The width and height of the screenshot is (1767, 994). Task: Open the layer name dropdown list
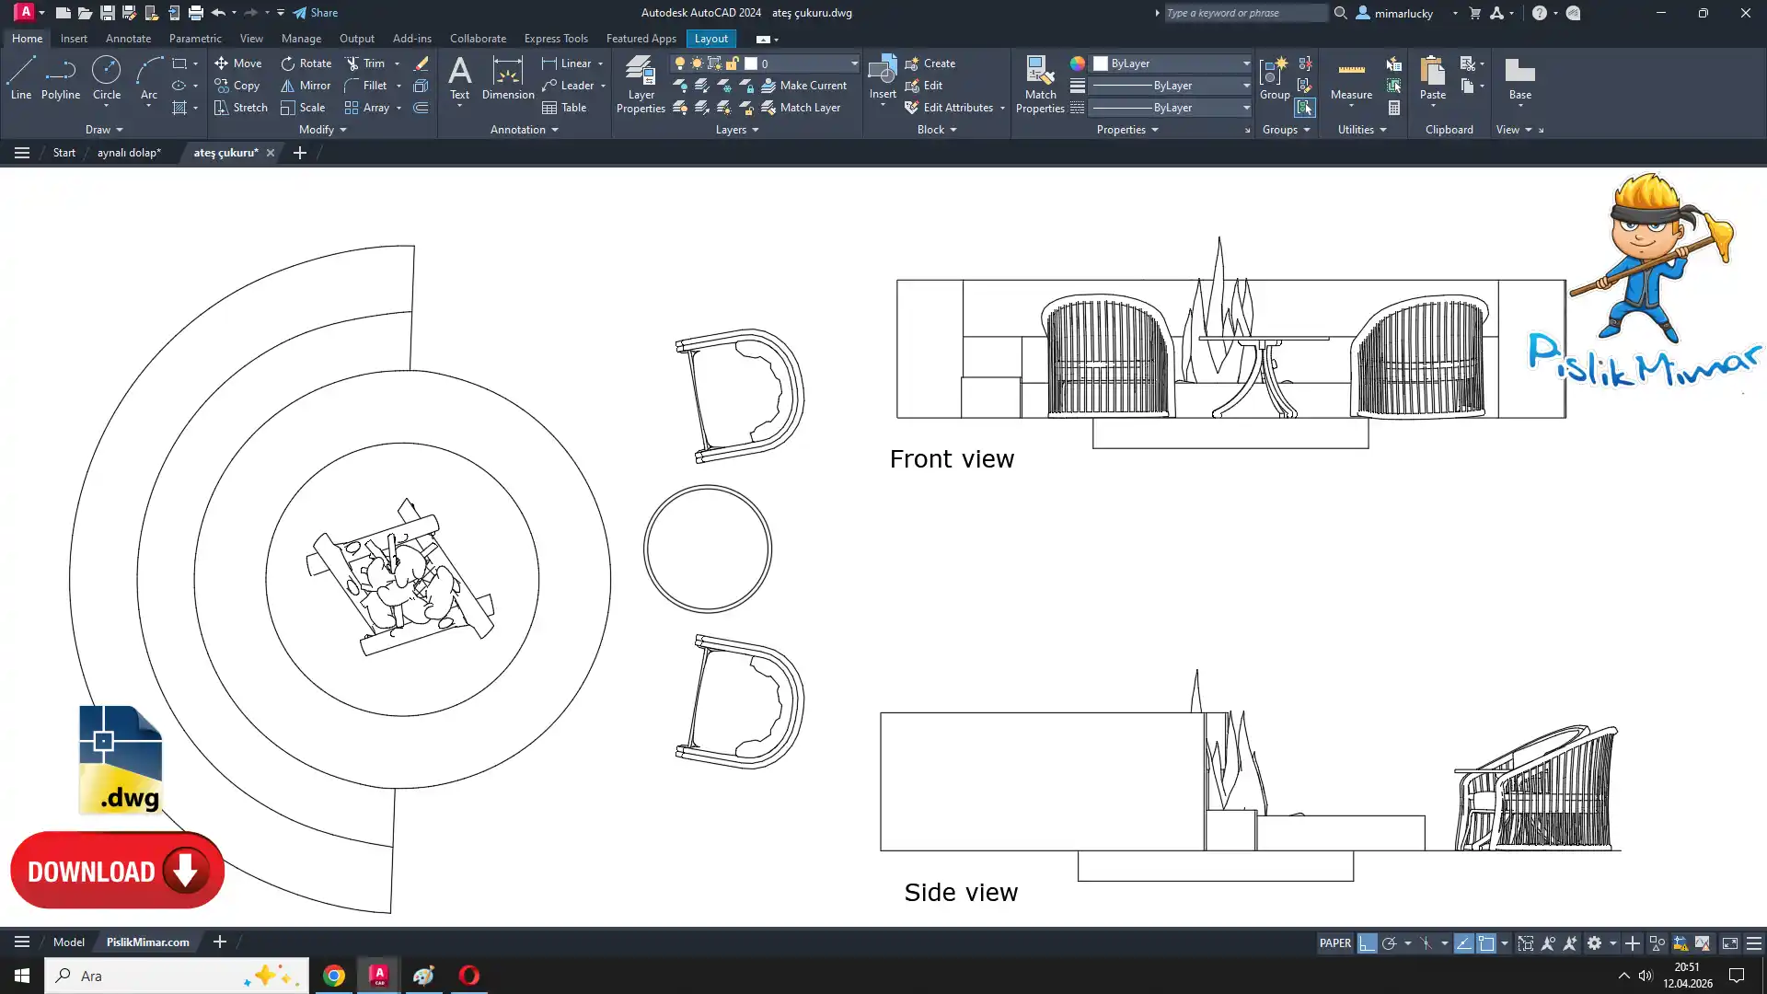pos(853,64)
